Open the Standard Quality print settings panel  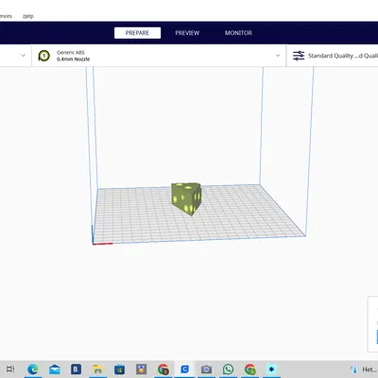coord(333,56)
